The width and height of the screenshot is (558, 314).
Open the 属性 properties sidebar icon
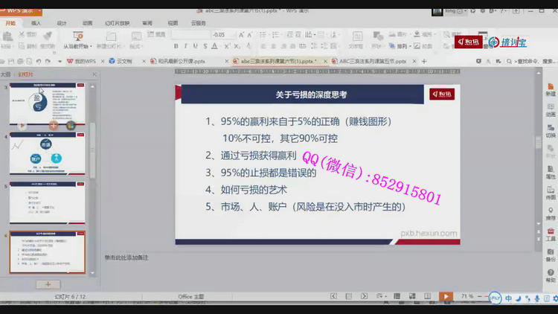[x=550, y=171]
